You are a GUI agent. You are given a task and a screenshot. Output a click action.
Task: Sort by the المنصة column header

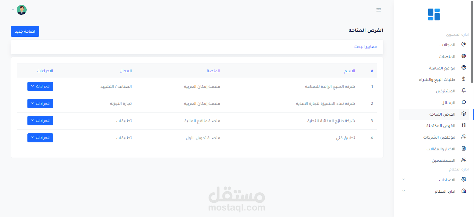point(213,71)
